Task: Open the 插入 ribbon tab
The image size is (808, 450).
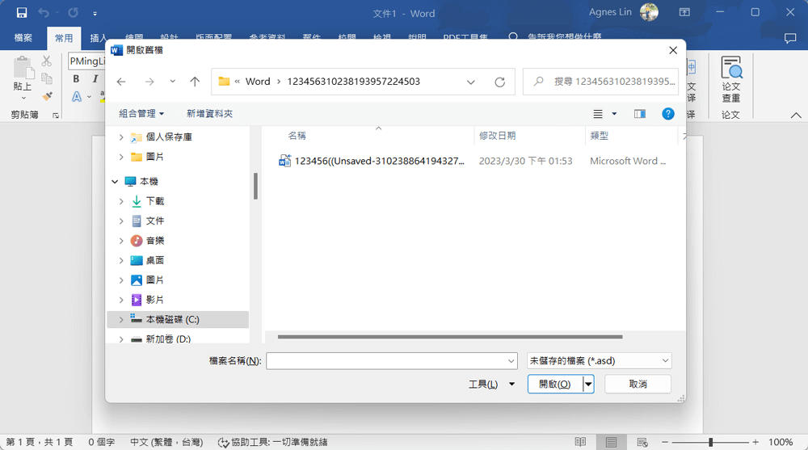Action: 98,38
